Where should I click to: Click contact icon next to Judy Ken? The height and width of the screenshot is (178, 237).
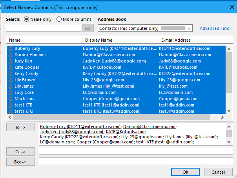coord(11,61)
